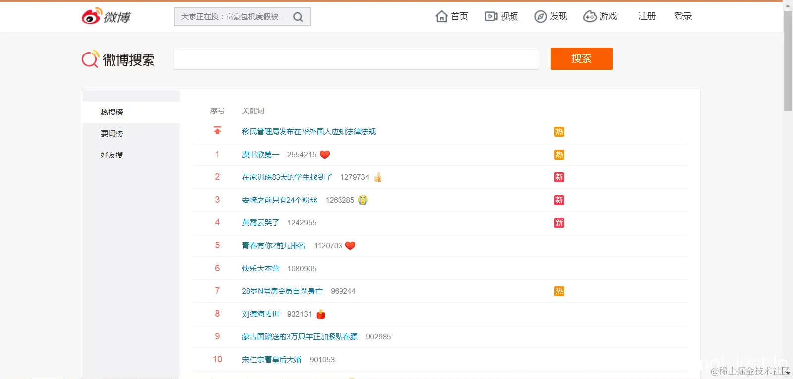Click the count 969244

[x=343, y=291]
